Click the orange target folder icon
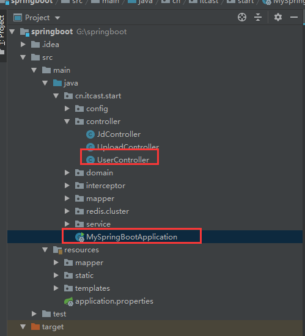305x336 pixels. point(35,327)
